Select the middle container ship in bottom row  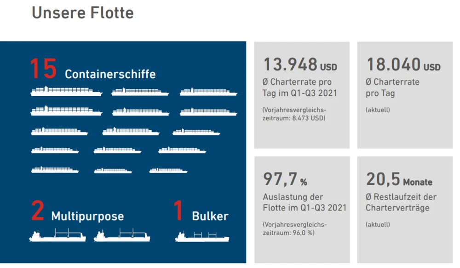[113, 170]
